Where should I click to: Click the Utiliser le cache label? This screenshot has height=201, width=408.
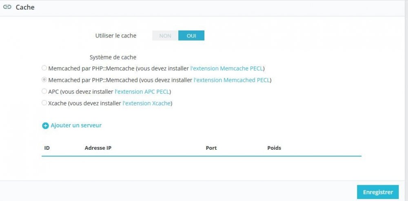pos(116,36)
